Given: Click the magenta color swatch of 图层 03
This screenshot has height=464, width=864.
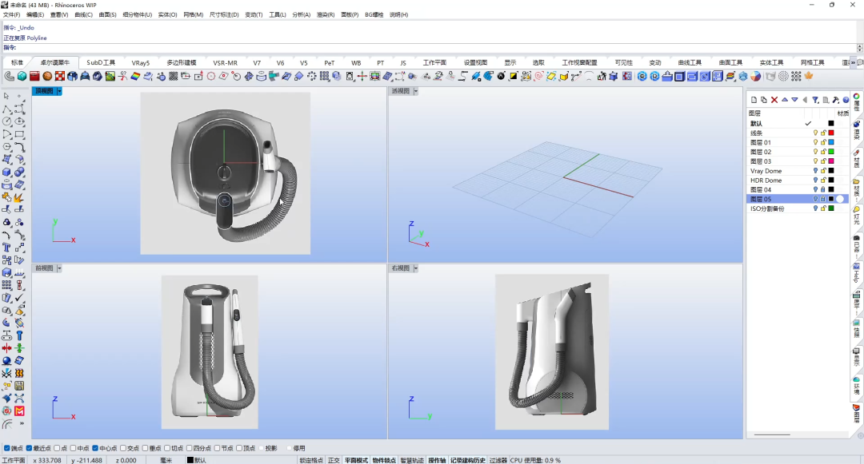Looking at the screenshot, I should 831,161.
